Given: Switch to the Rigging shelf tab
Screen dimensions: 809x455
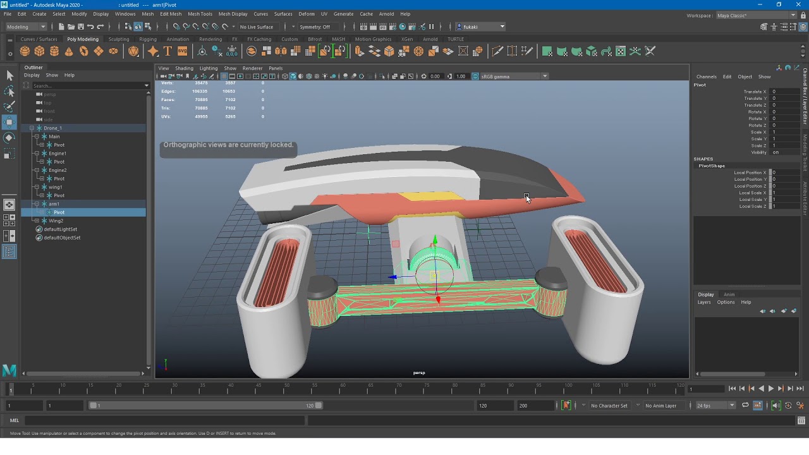Looking at the screenshot, I should [148, 39].
